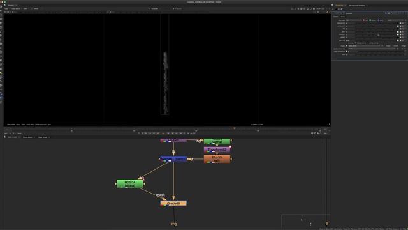Open the Draw nodes menu in left toolbar
Image resolution: width=408 pixels, height=230 pixels.
(1, 11)
